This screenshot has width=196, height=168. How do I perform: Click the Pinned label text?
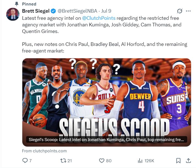29,4
